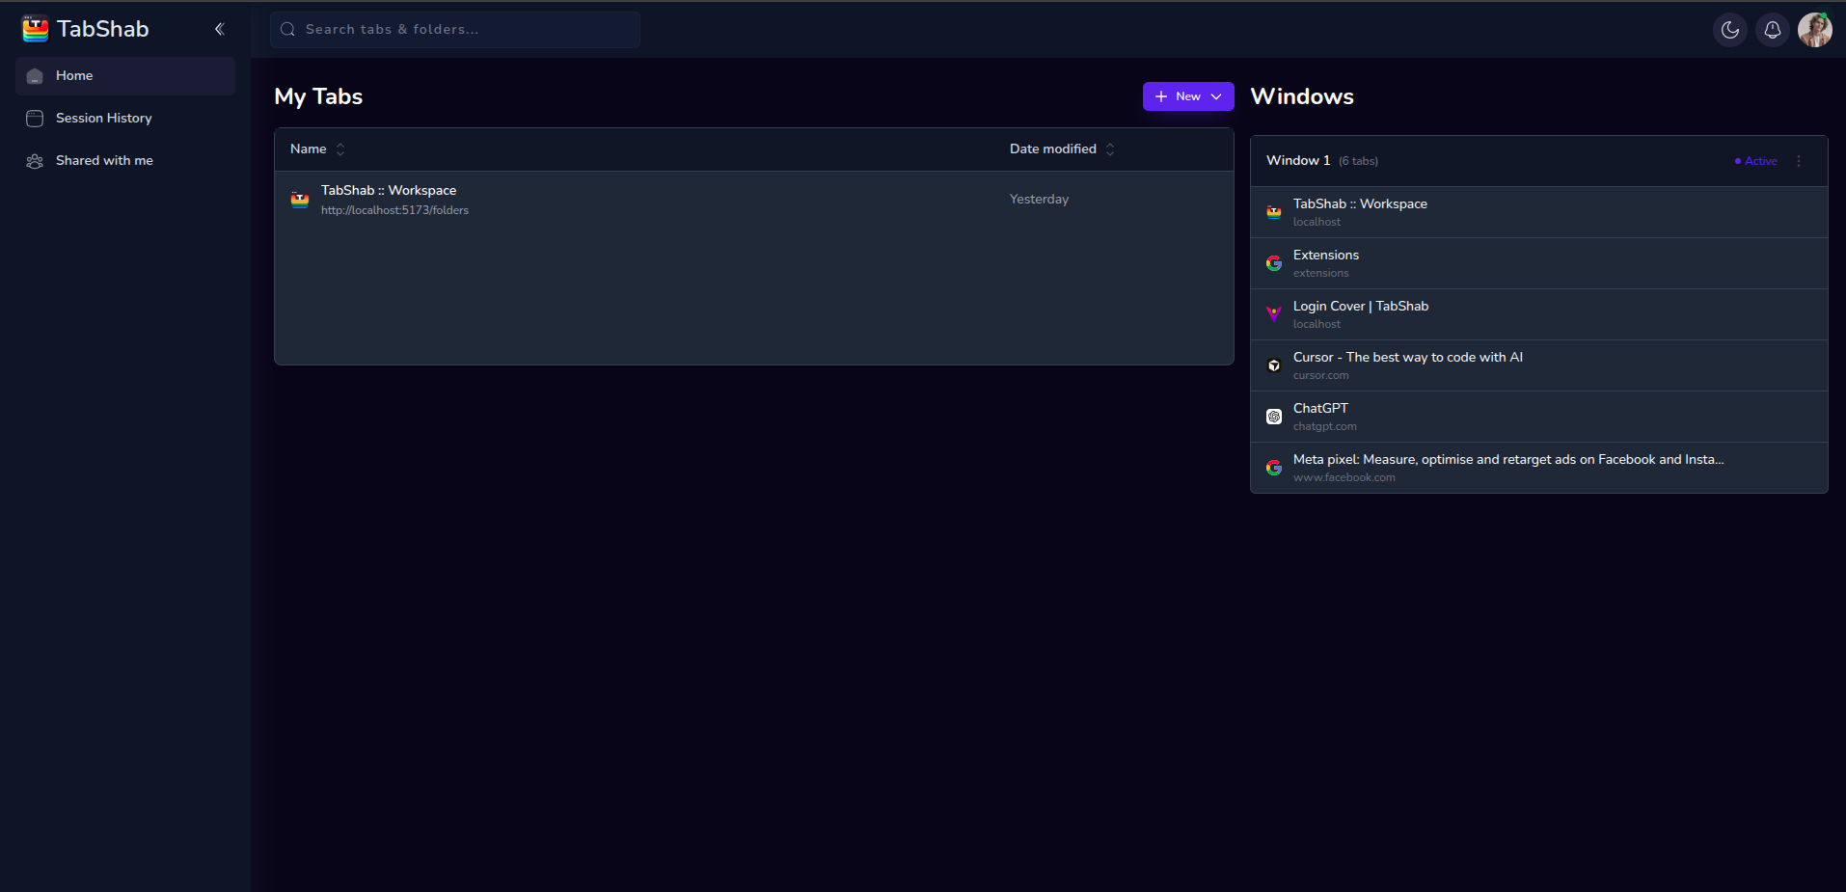Open the user profile avatar

click(x=1814, y=30)
